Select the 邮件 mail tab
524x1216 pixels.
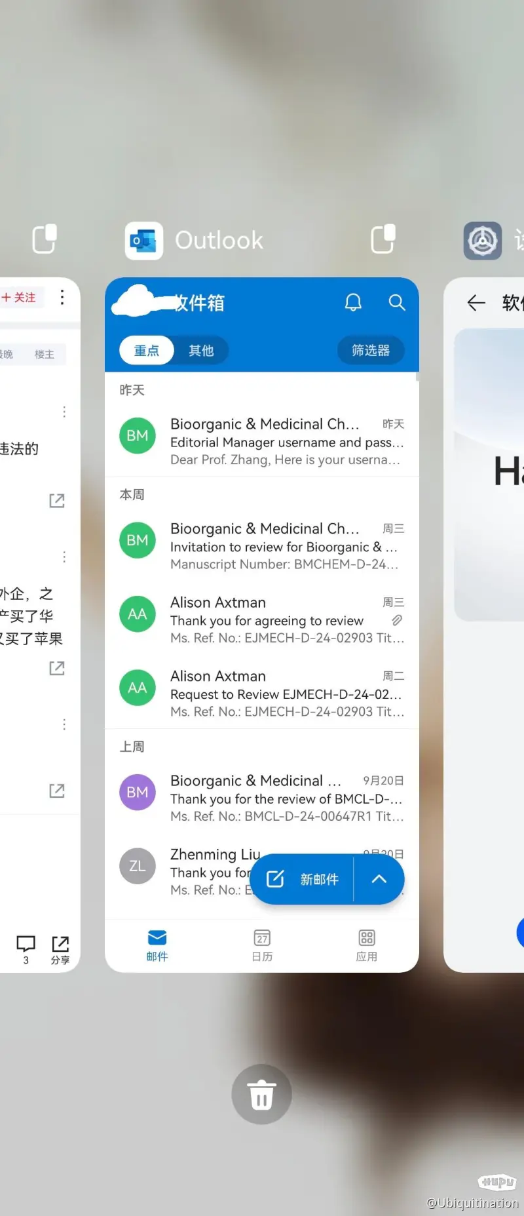pos(157,945)
